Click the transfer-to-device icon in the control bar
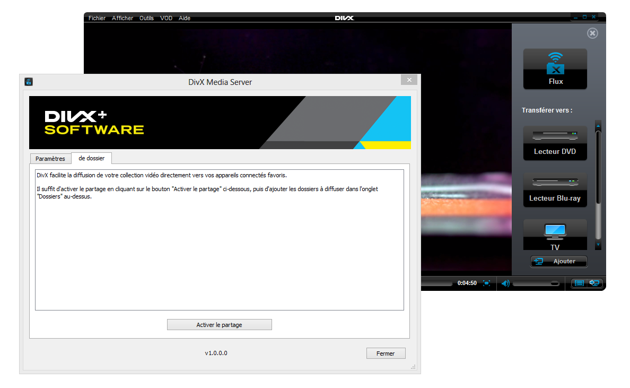Screen dimensions: 630x388 [x=594, y=283]
